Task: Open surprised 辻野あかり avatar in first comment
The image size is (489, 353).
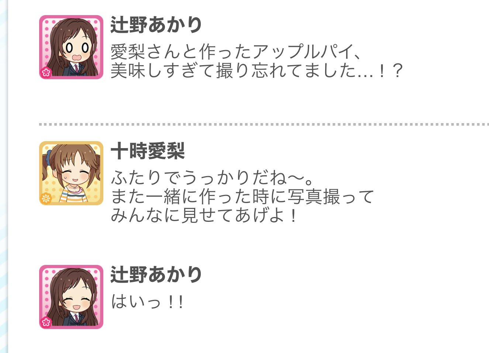Action: coord(71,47)
